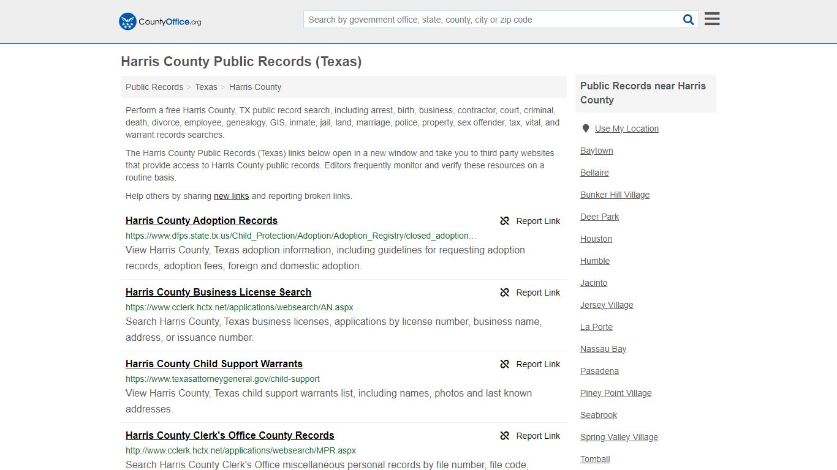Image resolution: width=837 pixels, height=470 pixels.
Task: Click the Harris County Public Records (Texas) heading
Action: pos(241,62)
